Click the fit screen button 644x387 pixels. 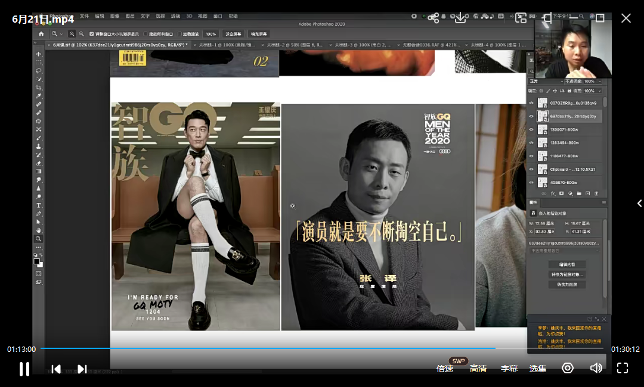pyautogui.click(x=233, y=34)
